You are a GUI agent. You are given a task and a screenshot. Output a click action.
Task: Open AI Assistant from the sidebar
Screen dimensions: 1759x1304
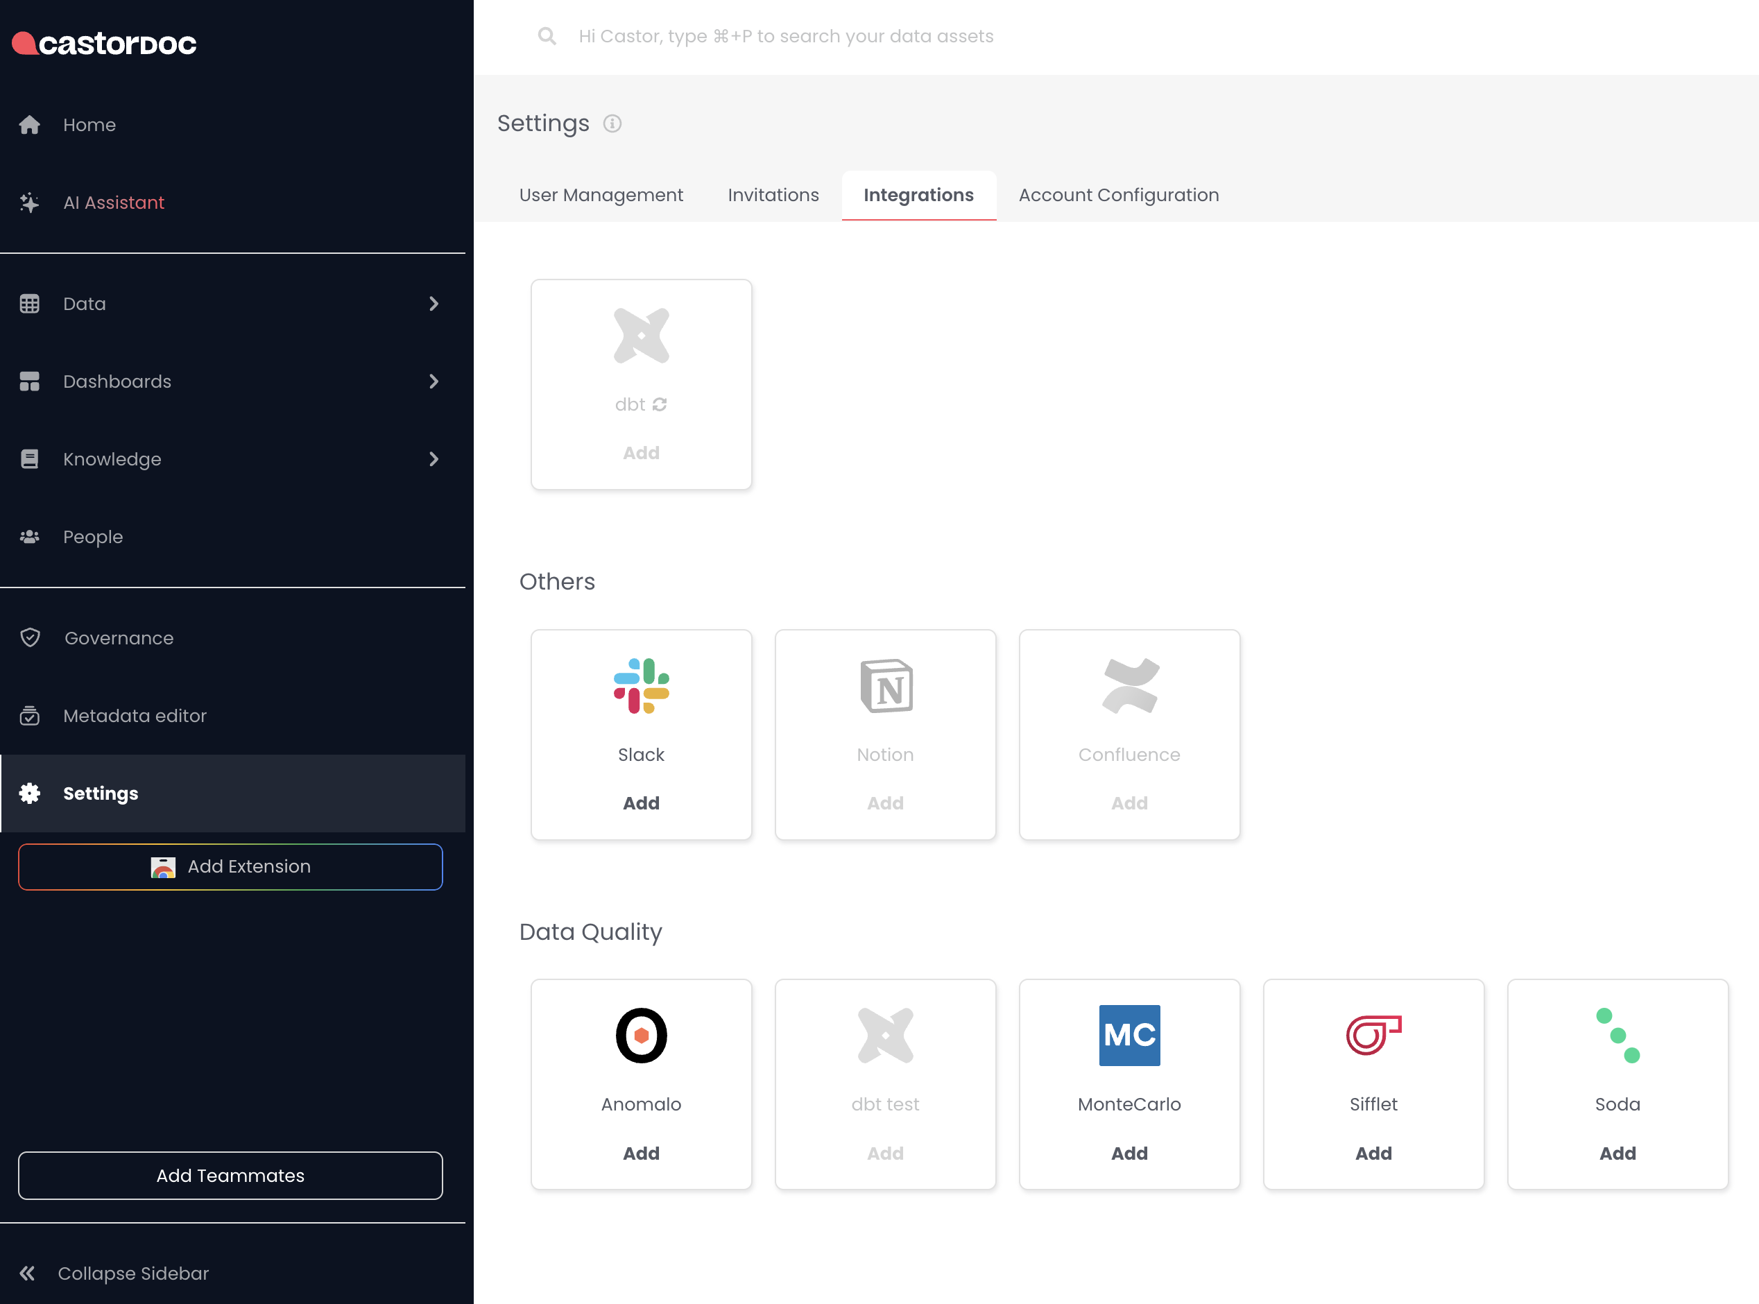tap(114, 203)
